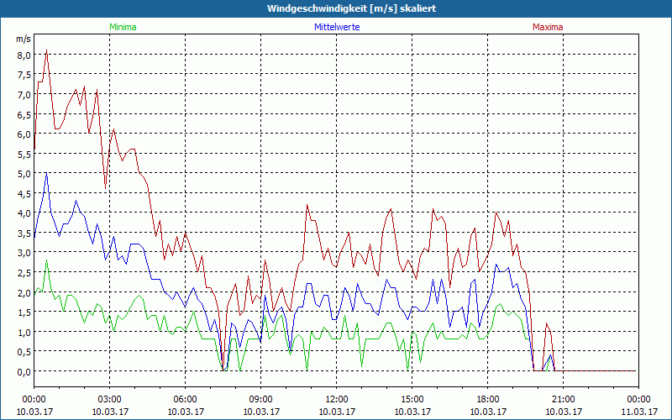This screenshot has height=420, width=672.
Task: Click the 7,0 y-axis value
Action: (24, 95)
